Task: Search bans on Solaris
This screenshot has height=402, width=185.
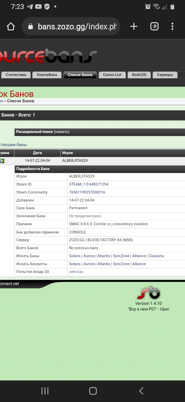Action: (75, 256)
